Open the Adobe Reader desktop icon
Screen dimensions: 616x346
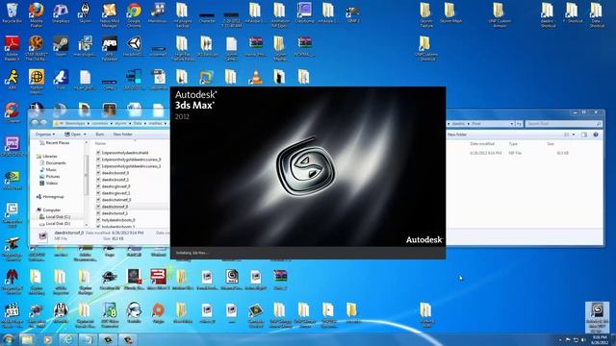click(x=12, y=48)
